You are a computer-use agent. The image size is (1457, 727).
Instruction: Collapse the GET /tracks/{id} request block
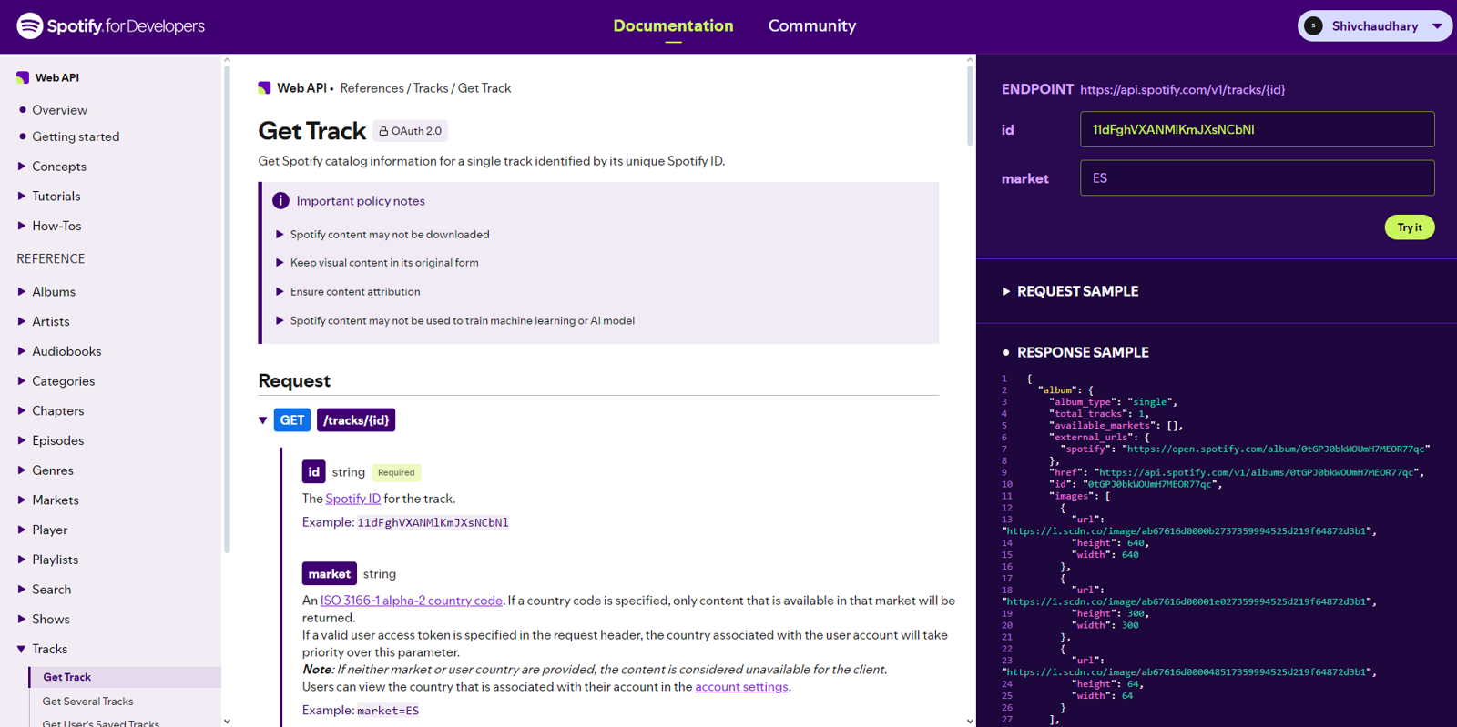coord(263,420)
